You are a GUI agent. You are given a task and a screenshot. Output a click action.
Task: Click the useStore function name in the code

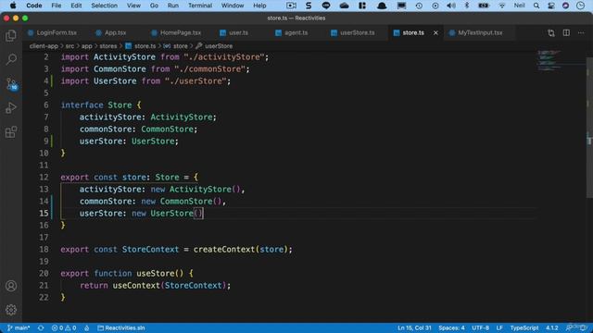click(155, 274)
